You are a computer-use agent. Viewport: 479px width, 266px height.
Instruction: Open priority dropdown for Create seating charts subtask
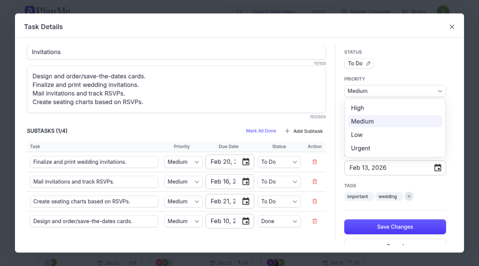[183, 202]
